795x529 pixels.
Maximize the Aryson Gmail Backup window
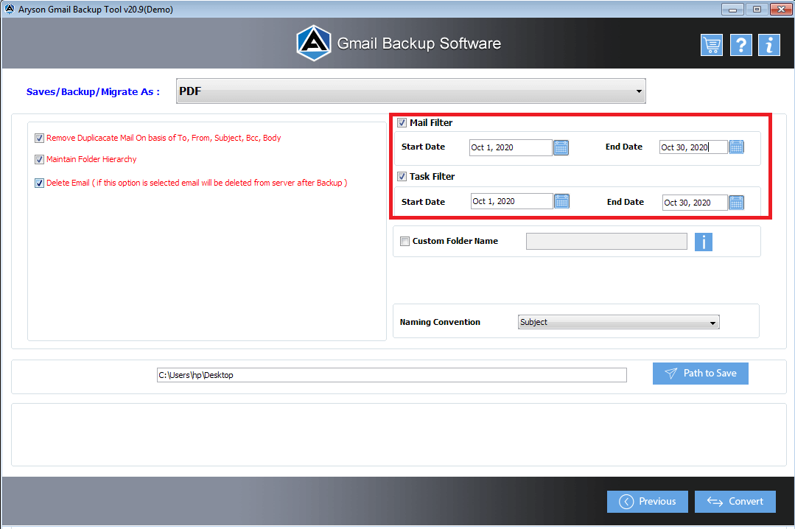tap(757, 9)
